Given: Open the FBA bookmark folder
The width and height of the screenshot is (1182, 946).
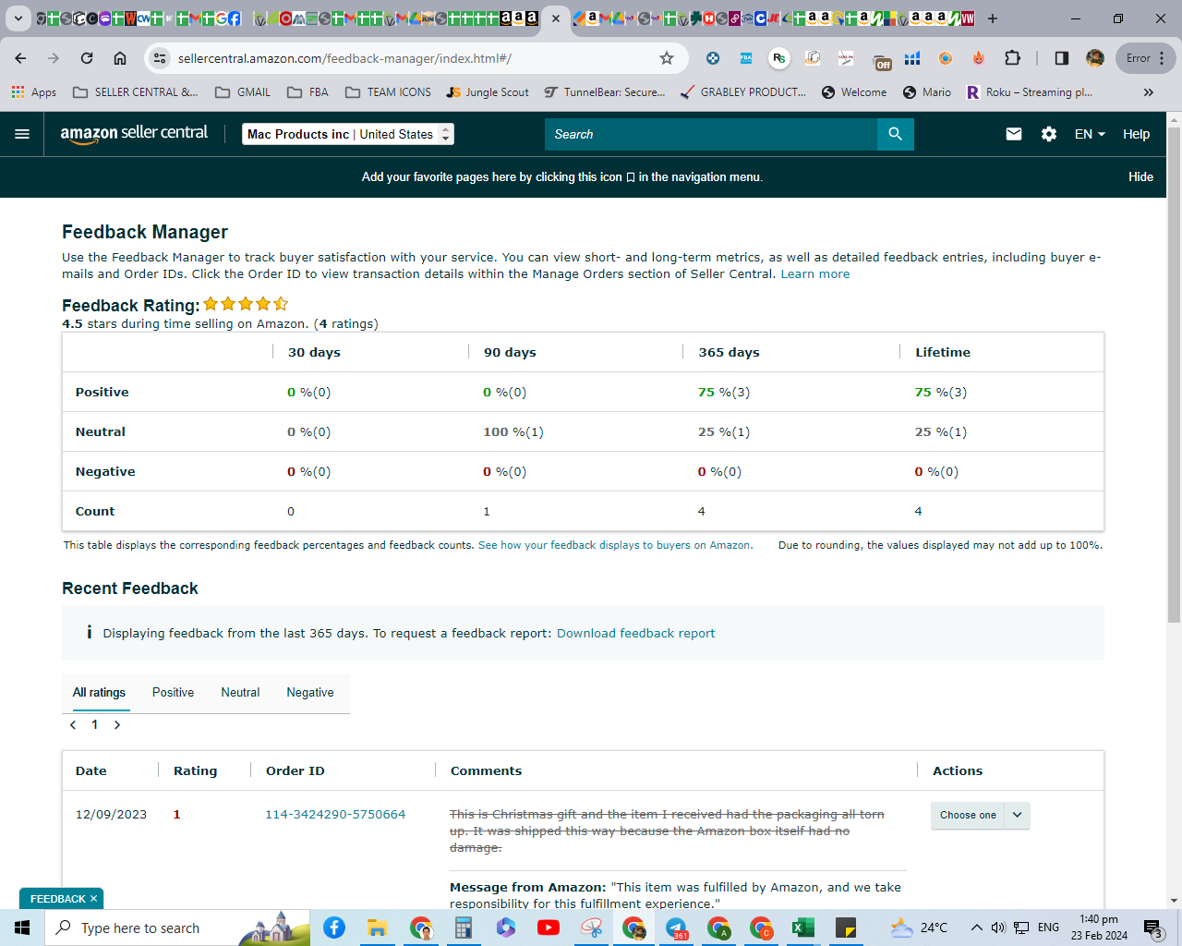Looking at the screenshot, I should pyautogui.click(x=308, y=92).
